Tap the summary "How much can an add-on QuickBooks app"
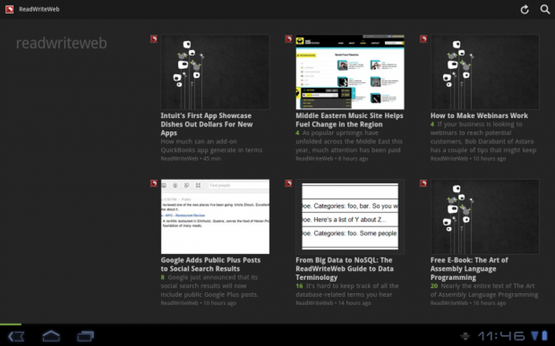Screen dimensions: 555x346 (211, 146)
